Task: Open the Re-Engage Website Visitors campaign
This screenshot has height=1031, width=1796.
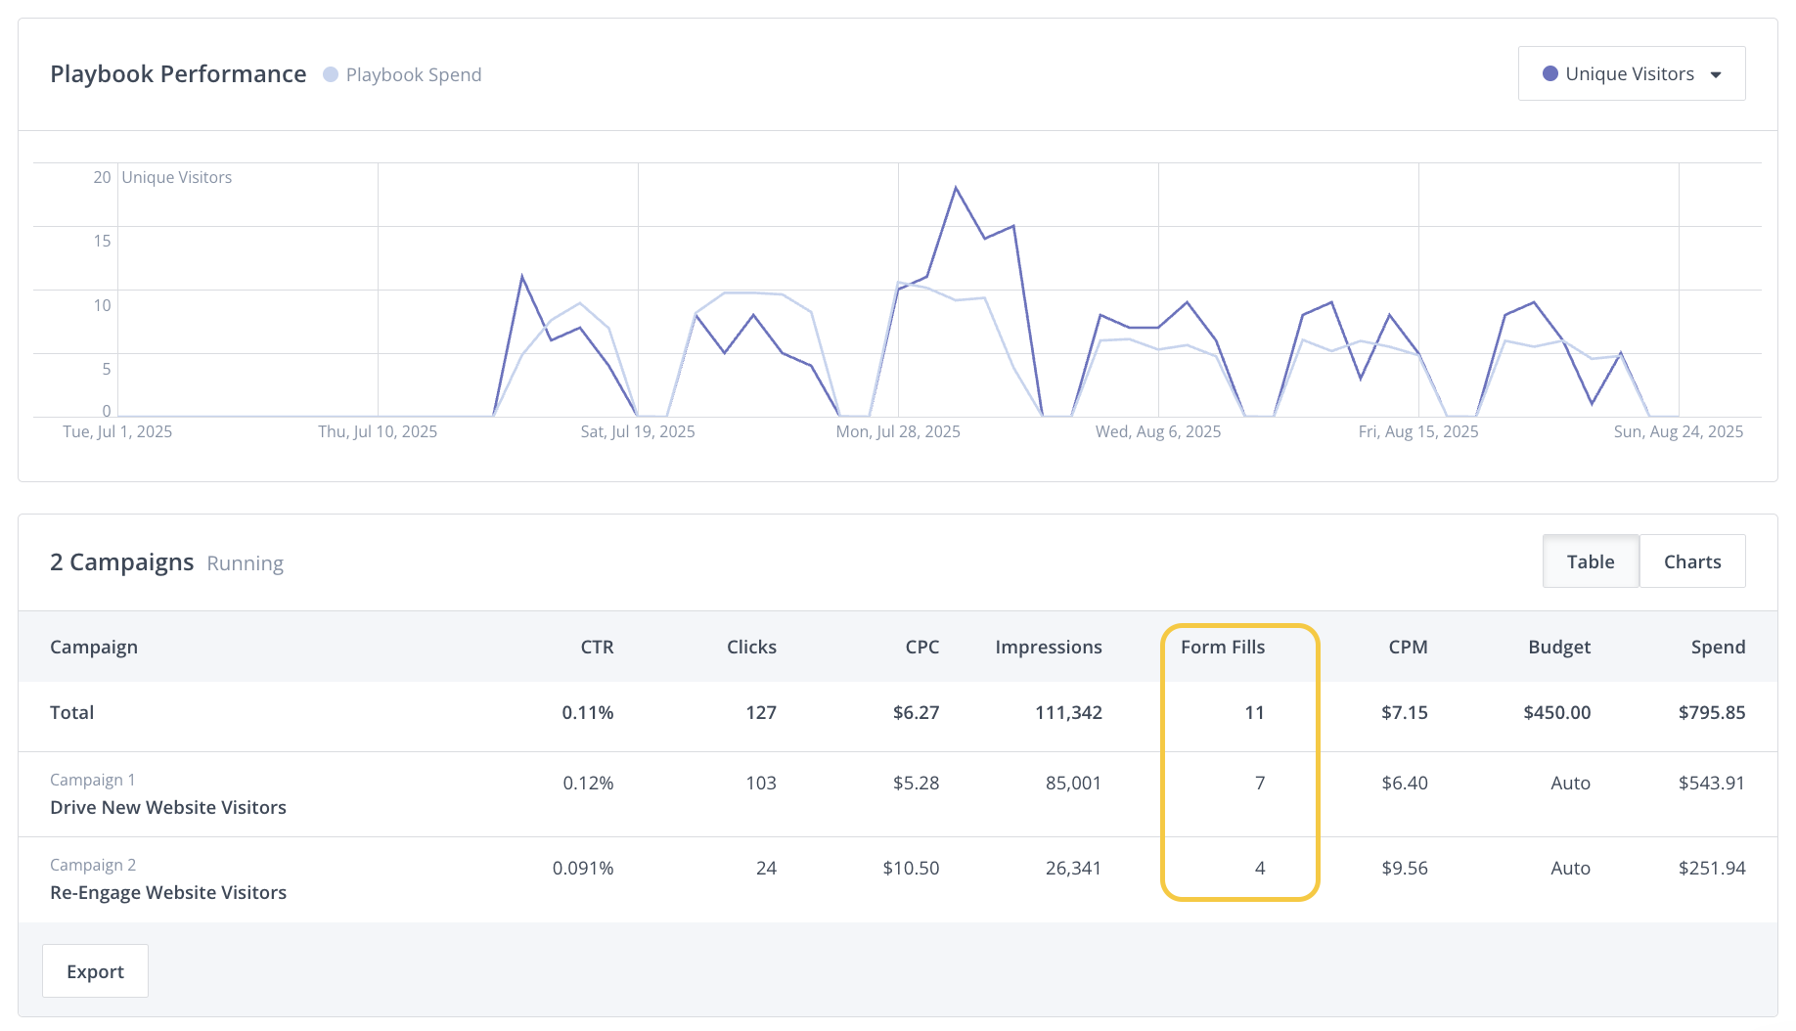Action: (168, 892)
